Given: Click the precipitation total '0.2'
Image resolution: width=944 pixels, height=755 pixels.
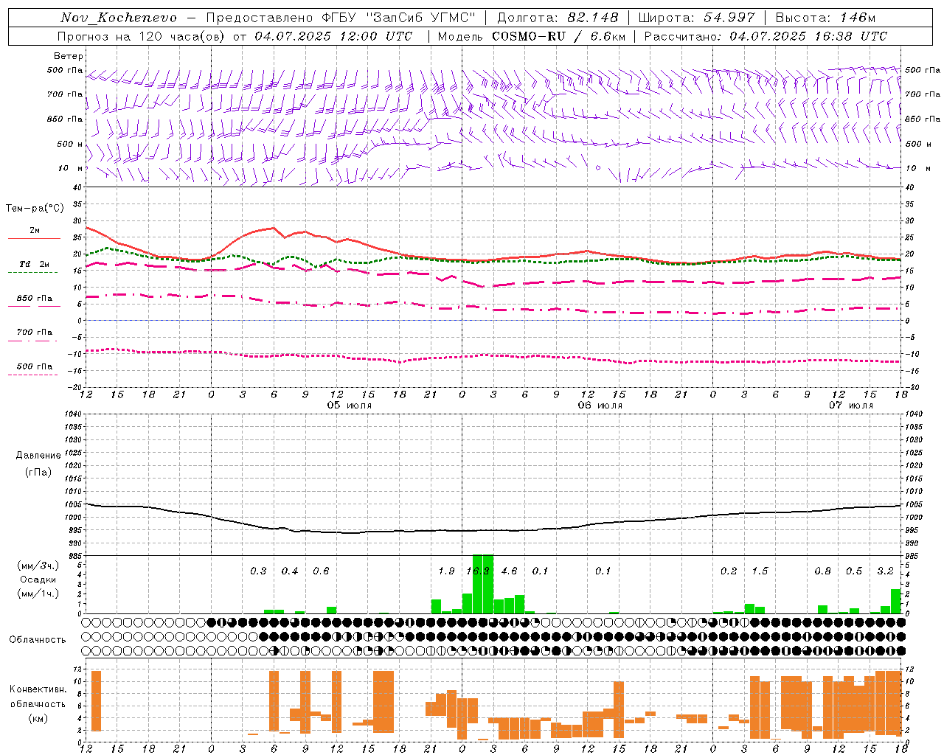Looking at the screenshot, I should point(729,571).
